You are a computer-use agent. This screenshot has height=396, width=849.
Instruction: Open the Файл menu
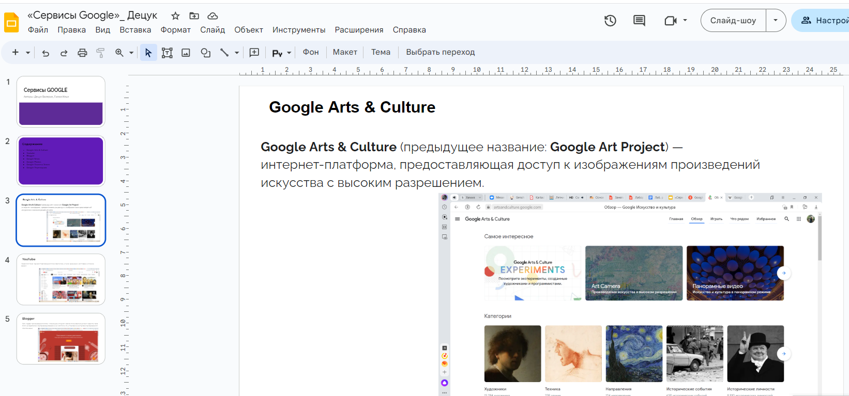pyautogui.click(x=38, y=30)
